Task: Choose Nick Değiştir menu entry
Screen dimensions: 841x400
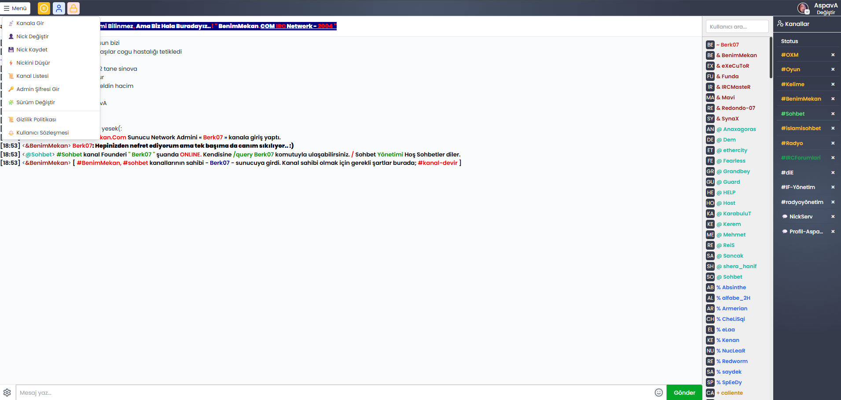Action: [x=32, y=36]
